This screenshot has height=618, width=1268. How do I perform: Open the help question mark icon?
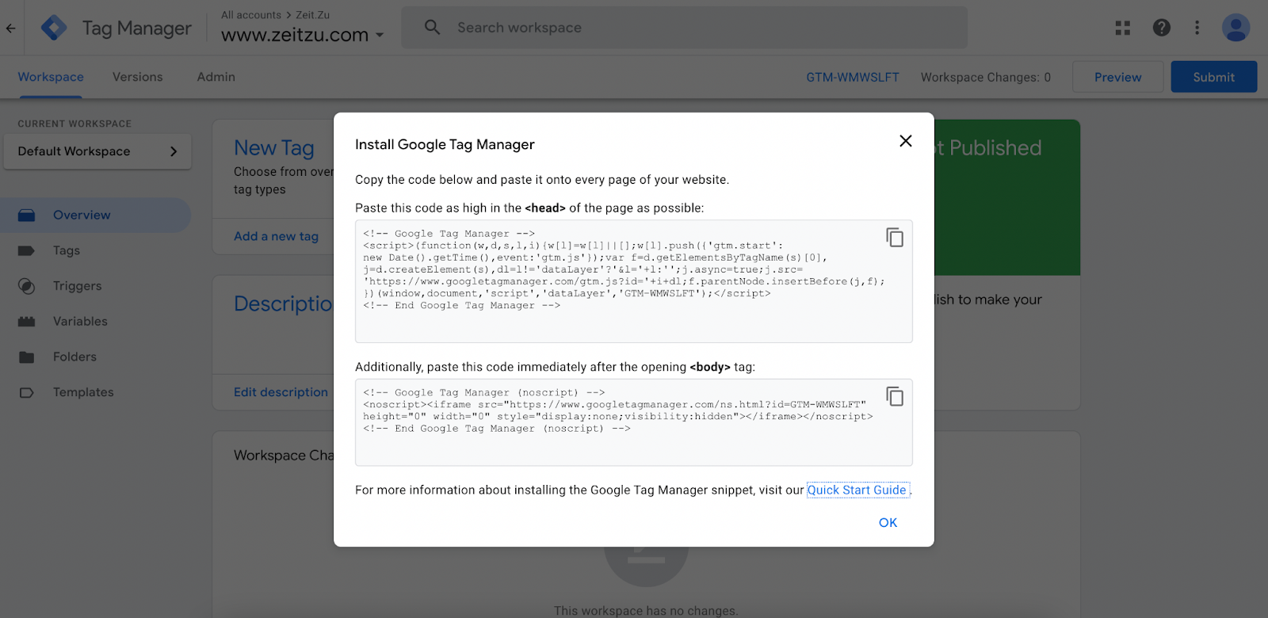coord(1162,28)
